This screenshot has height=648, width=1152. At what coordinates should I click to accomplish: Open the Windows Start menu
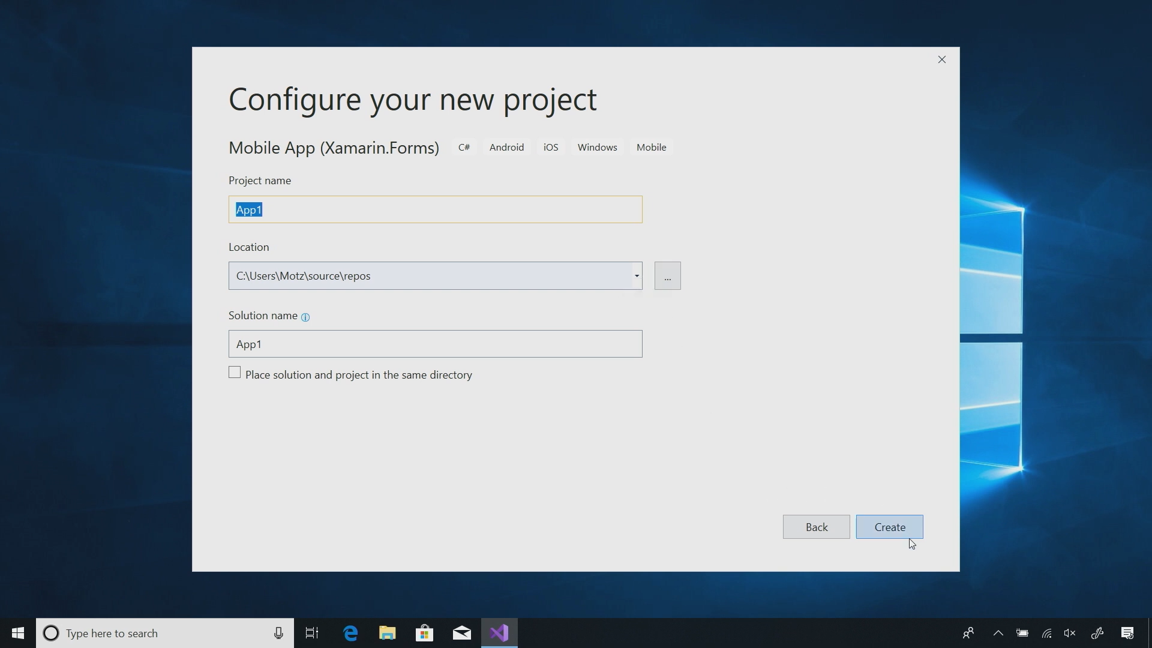pyautogui.click(x=18, y=633)
